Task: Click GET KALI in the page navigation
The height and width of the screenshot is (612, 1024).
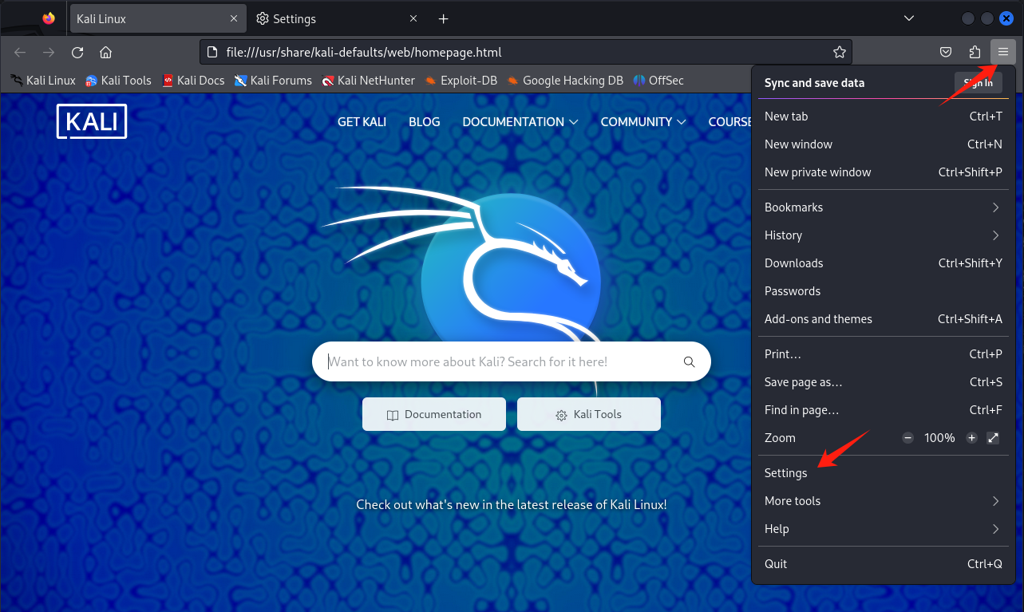Action: (x=362, y=122)
